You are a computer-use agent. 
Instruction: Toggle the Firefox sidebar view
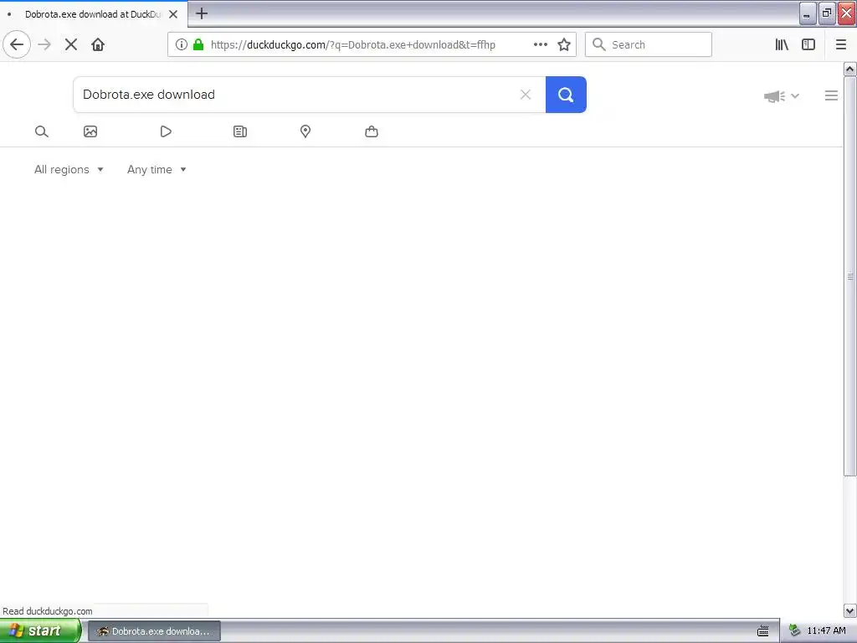click(808, 44)
